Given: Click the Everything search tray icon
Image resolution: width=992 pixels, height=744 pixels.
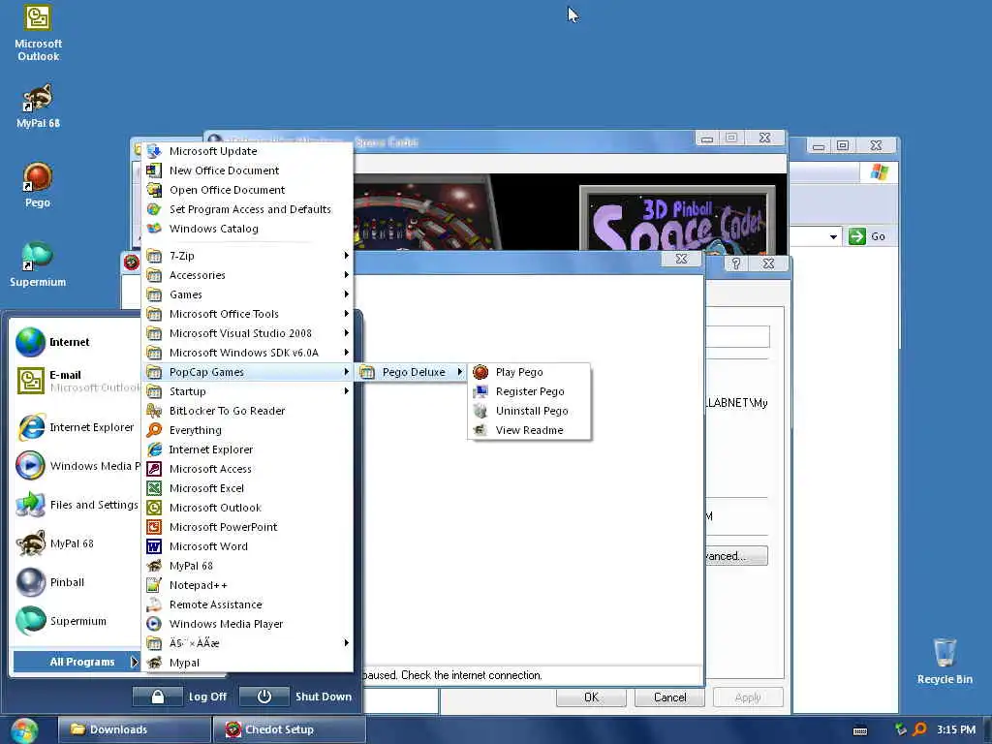Looking at the screenshot, I should 920,729.
